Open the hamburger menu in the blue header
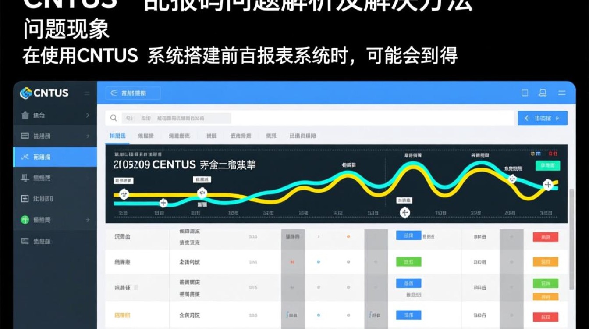The width and height of the screenshot is (589, 329). (x=561, y=93)
